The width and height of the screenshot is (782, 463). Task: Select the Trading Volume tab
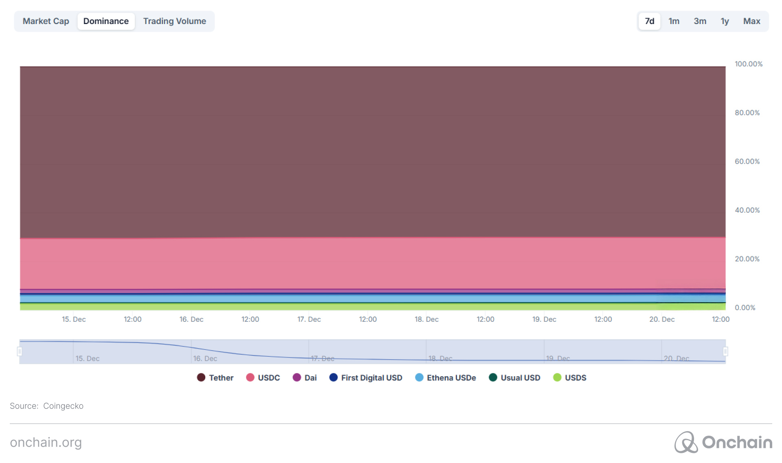[x=174, y=20]
